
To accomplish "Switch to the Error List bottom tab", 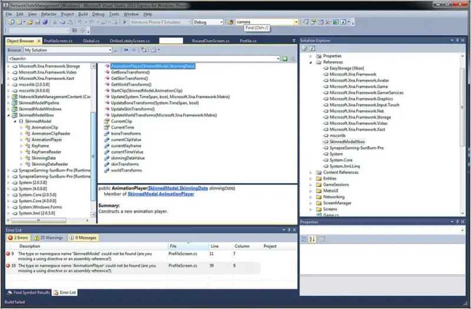I will pyautogui.click(x=65, y=292).
